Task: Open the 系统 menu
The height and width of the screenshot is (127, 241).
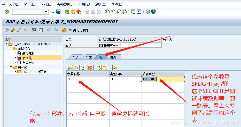Action: 101,4
